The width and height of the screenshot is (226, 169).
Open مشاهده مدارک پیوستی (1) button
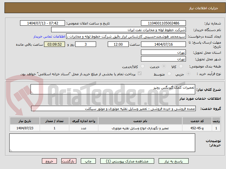127,161
